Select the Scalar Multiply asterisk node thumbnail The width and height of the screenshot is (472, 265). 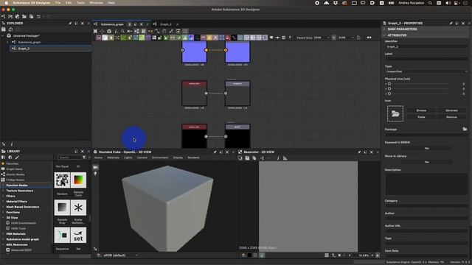coord(78,208)
